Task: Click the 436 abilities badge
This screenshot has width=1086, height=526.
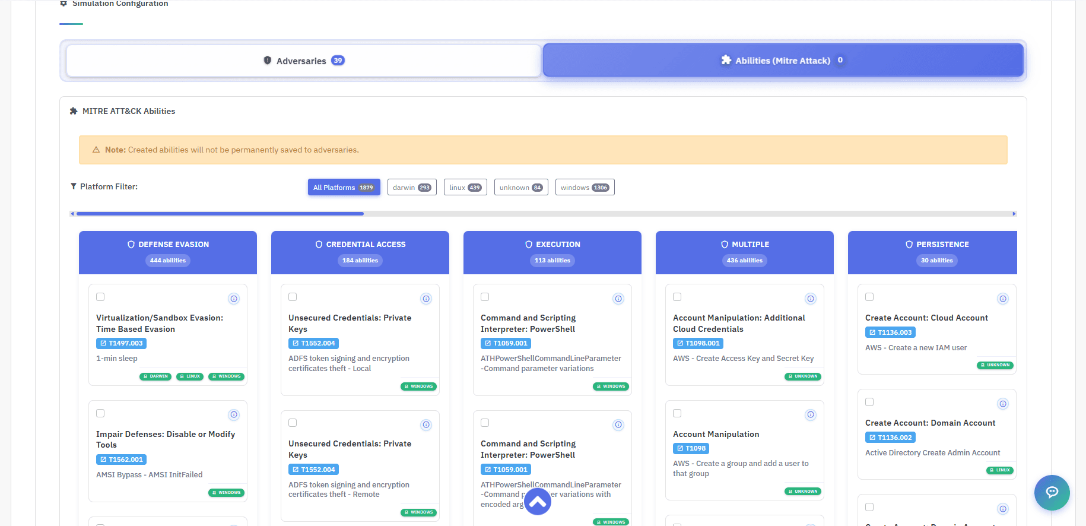Action: 745,261
